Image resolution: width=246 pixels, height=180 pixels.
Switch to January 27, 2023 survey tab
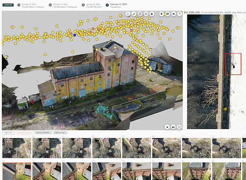[92, 5]
